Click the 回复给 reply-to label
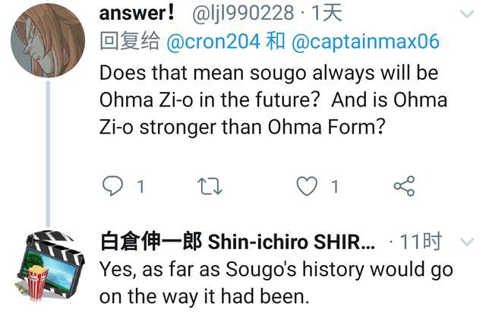The height and width of the screenshot is (313, 486). tap(129, 41)
